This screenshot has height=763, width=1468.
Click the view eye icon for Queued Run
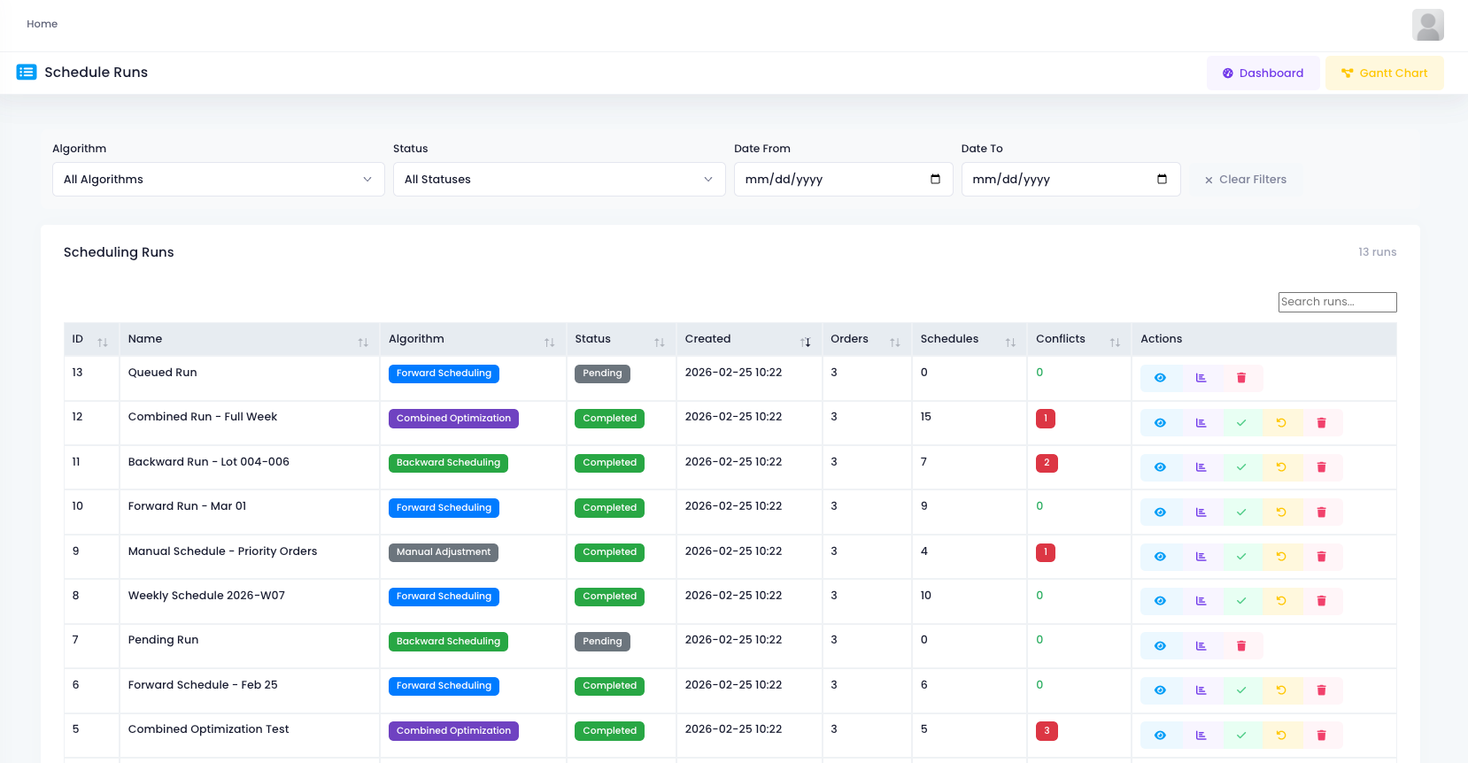[x=1160, y=378]
